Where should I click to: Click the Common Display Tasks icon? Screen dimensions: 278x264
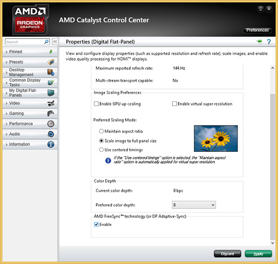51,82
